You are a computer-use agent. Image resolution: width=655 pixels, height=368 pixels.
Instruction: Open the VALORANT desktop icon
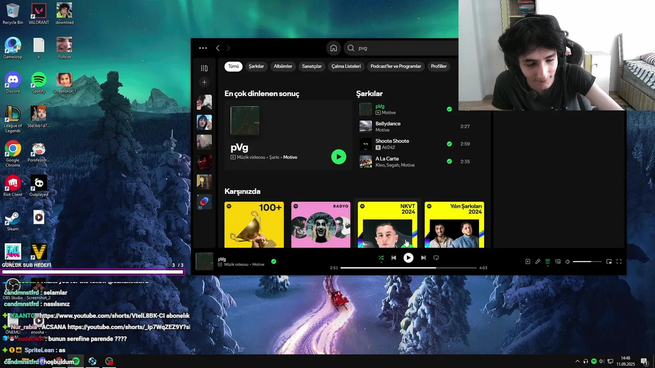(39, 14)
